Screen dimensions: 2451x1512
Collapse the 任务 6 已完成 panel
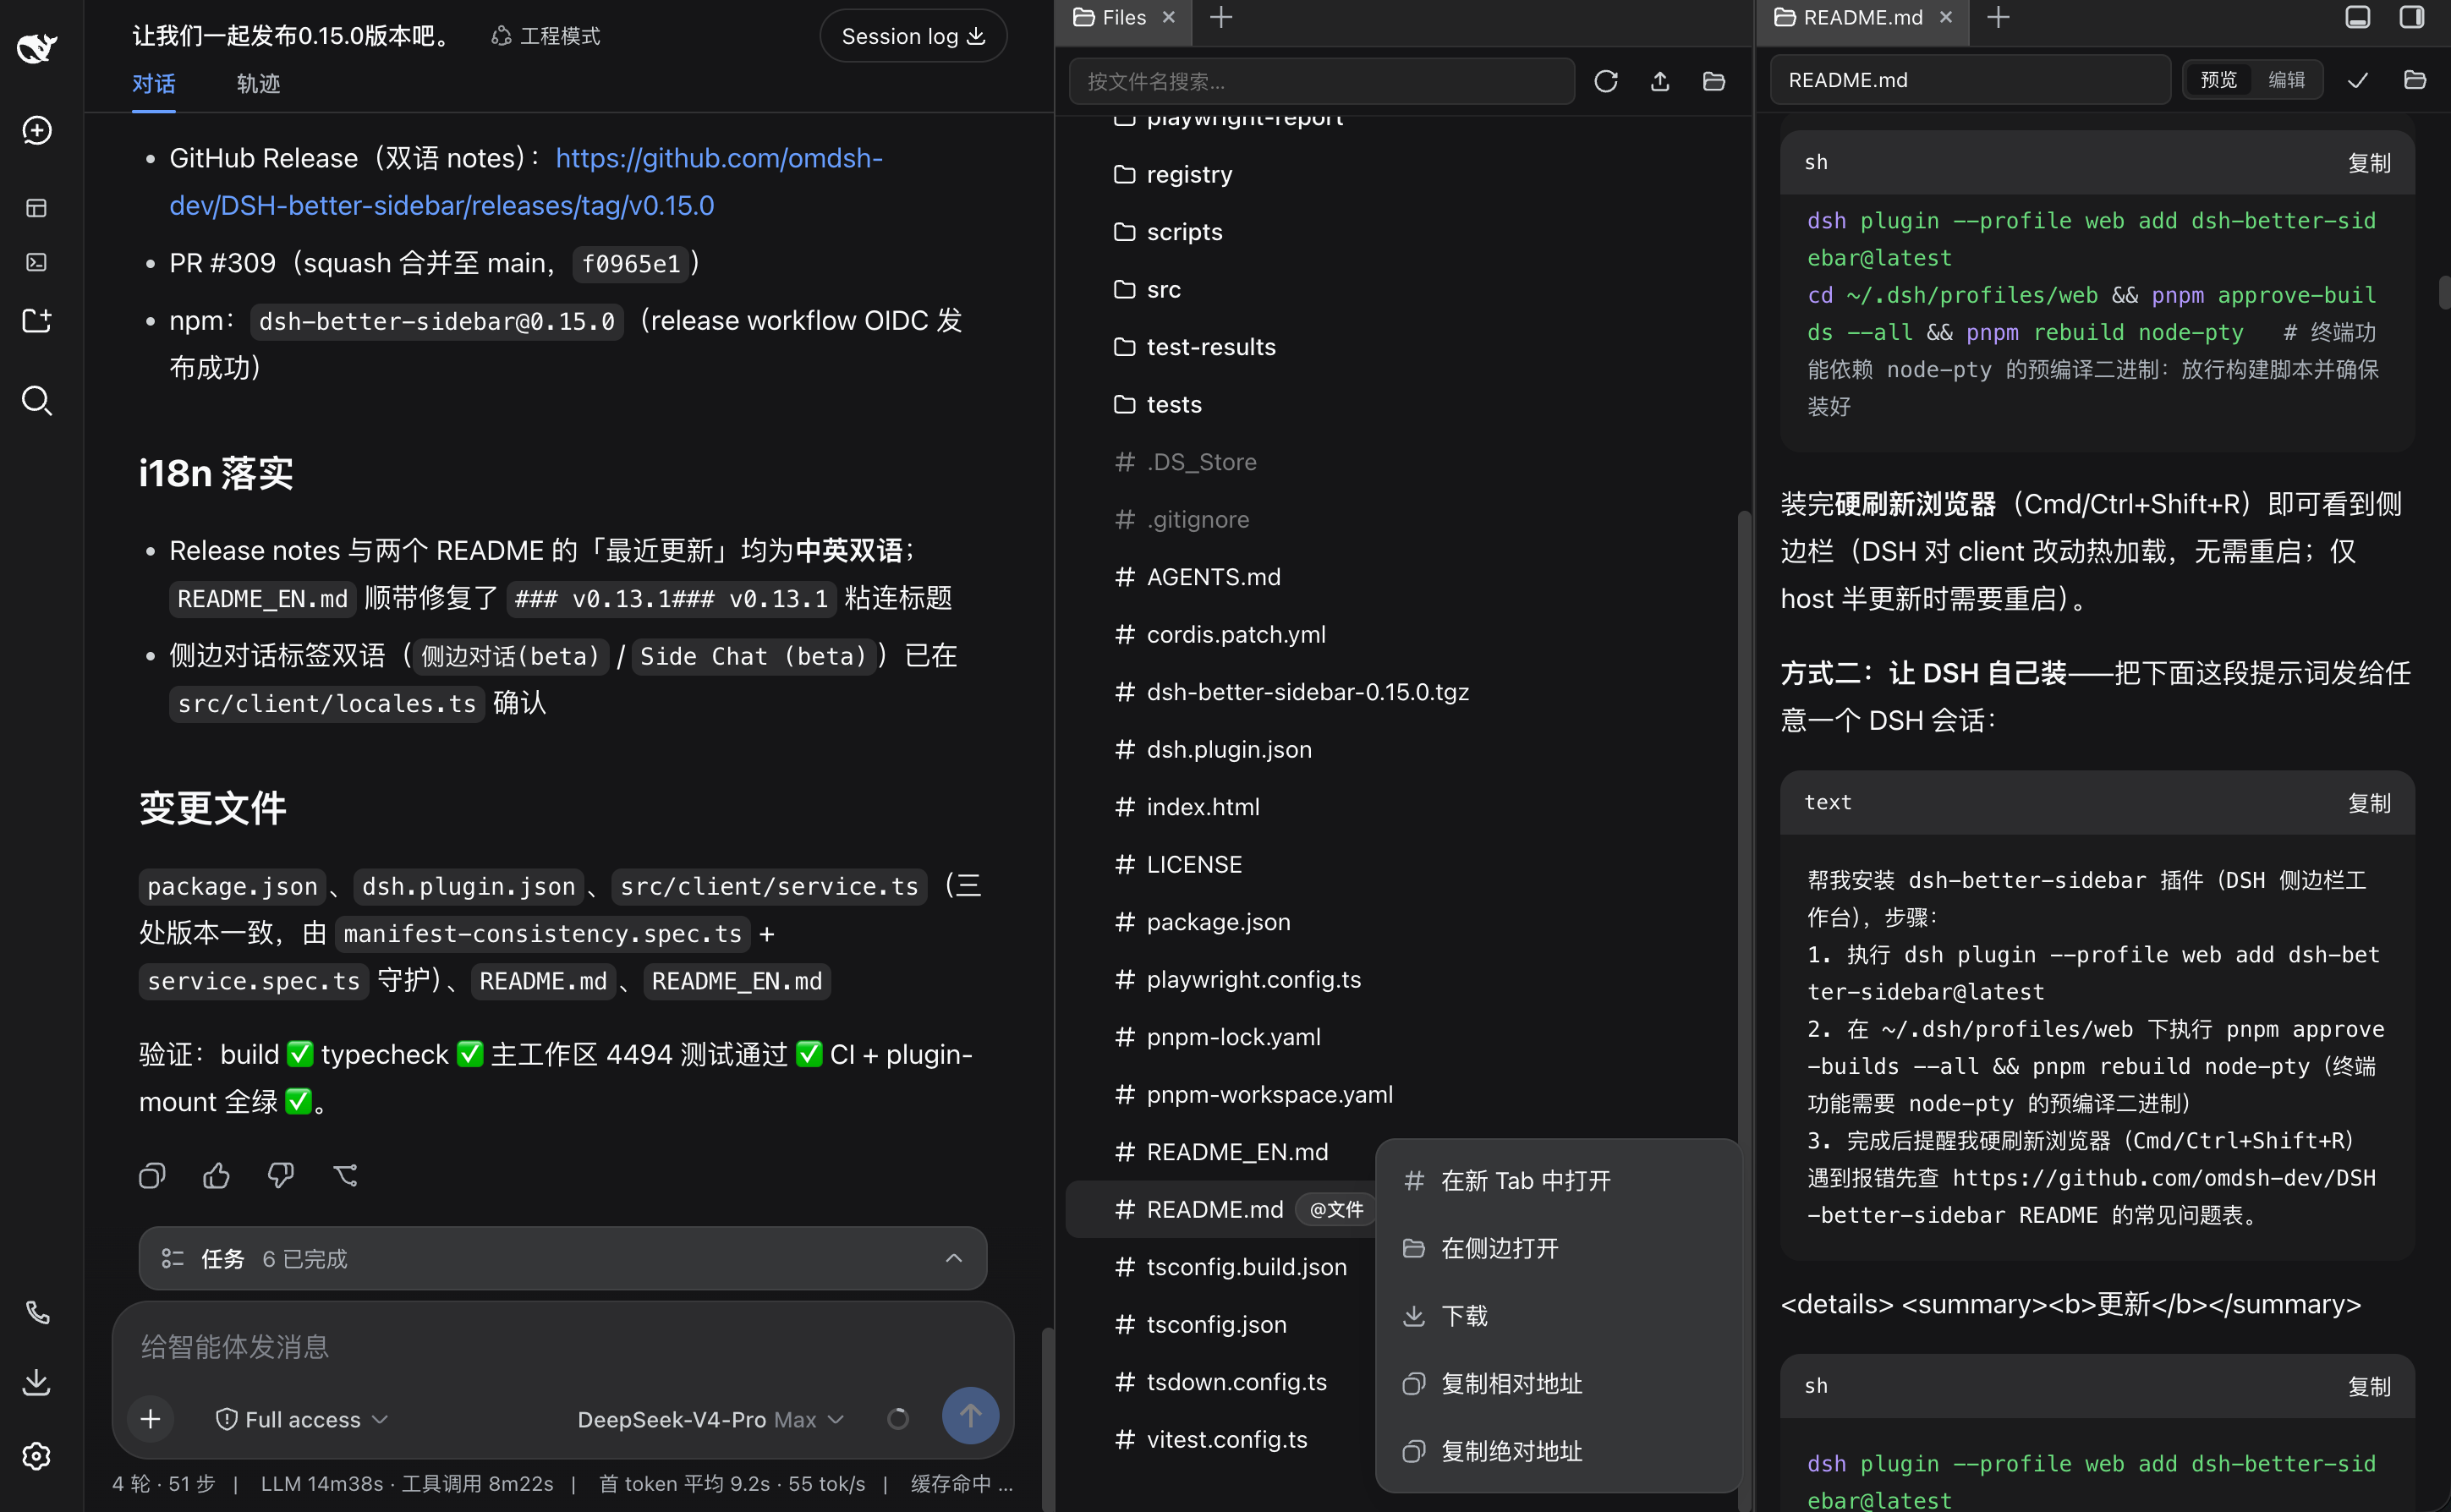point(954,1258)
